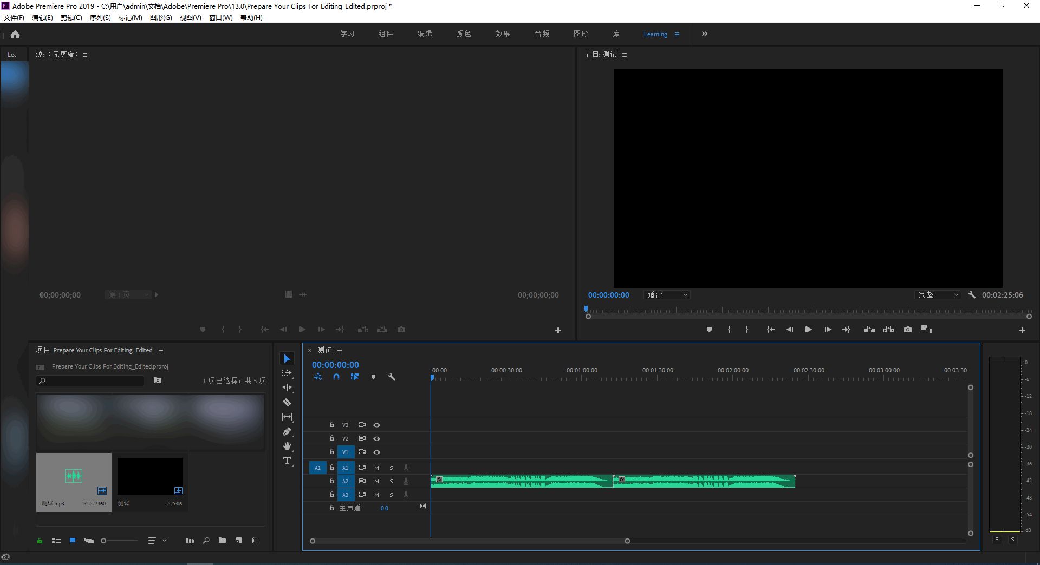
Task: Switch project panel to list view
Action: [56, 541]
